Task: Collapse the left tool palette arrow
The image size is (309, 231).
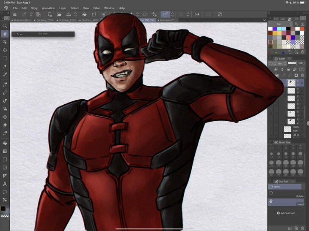Action: tap(6, 18)
